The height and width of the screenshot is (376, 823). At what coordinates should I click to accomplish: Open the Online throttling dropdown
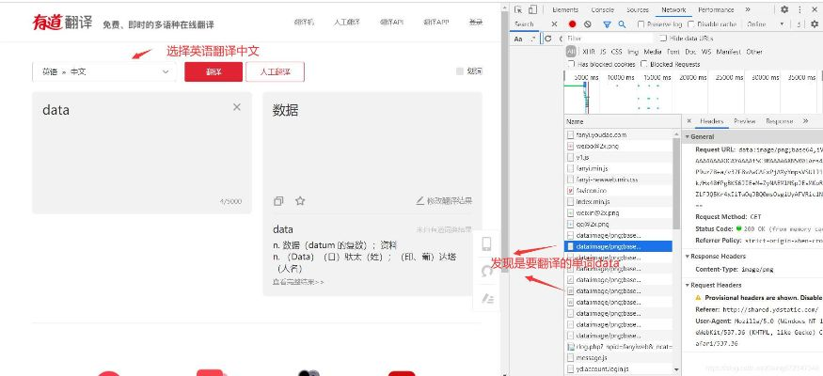766,24
